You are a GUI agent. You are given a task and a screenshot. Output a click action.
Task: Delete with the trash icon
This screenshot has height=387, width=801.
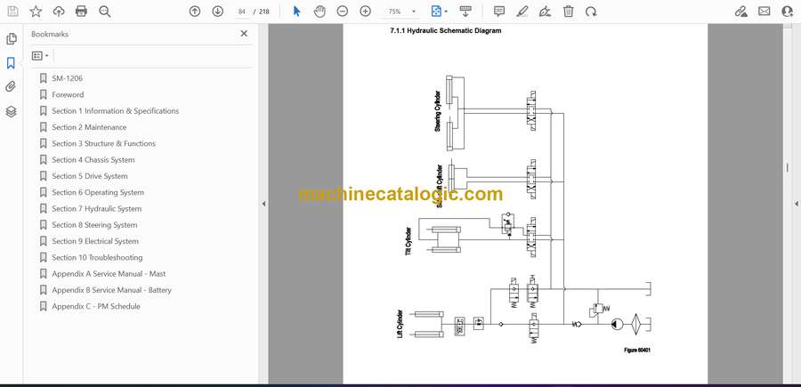(x=568, y=12)
